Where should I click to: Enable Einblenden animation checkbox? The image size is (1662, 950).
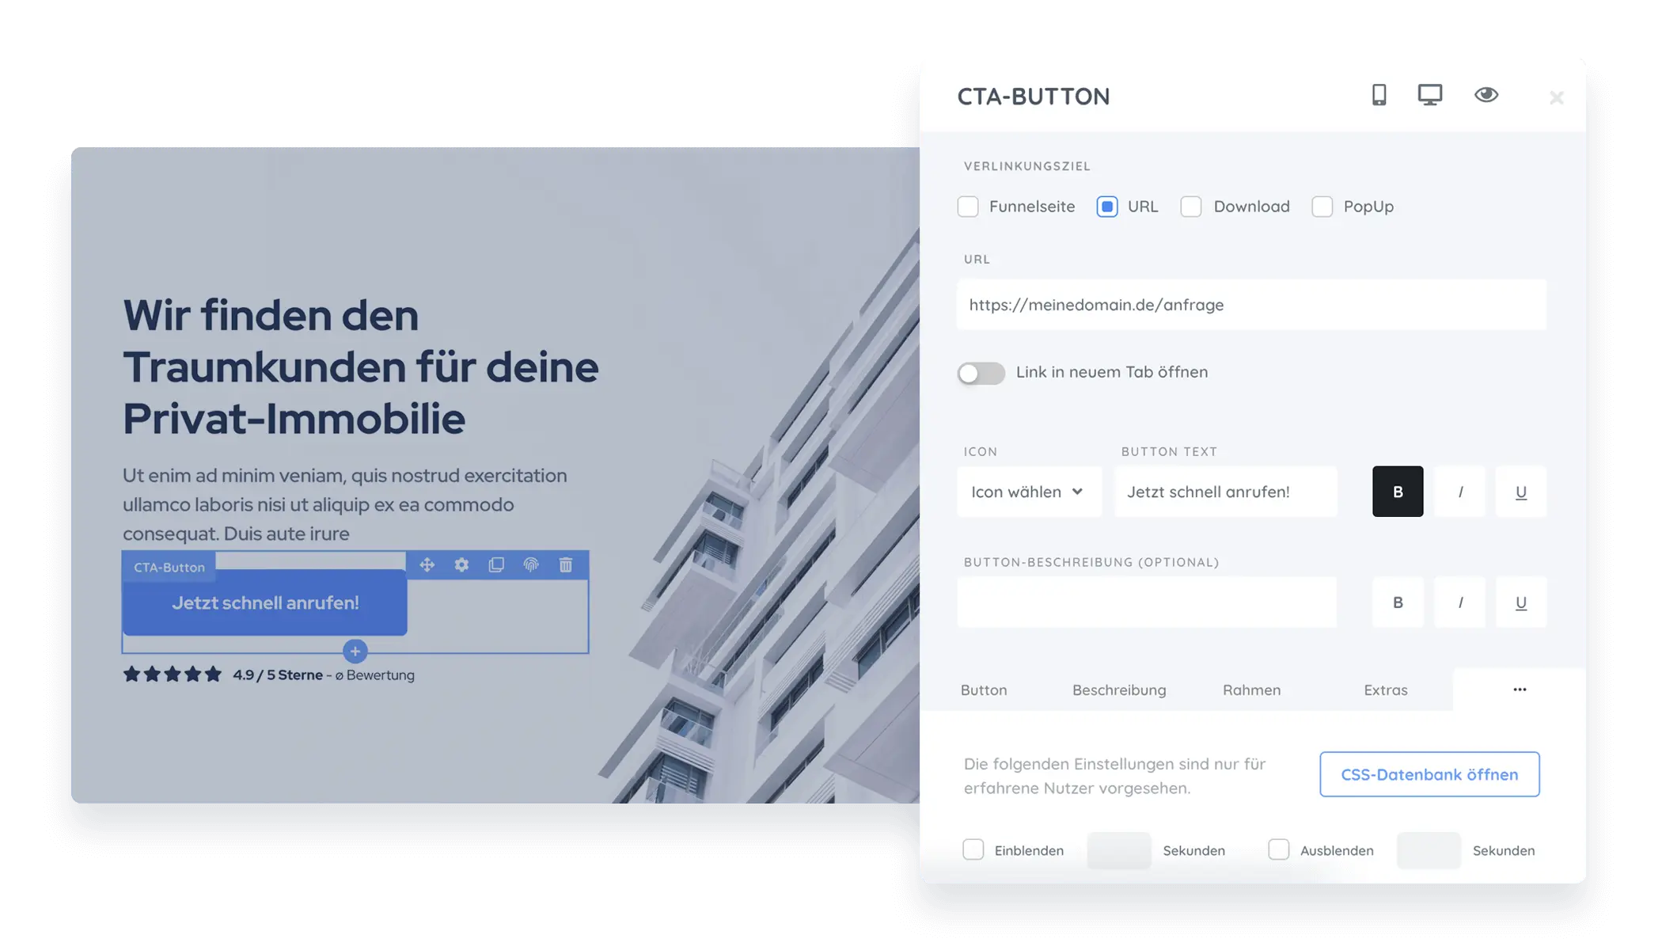[973, 849]
